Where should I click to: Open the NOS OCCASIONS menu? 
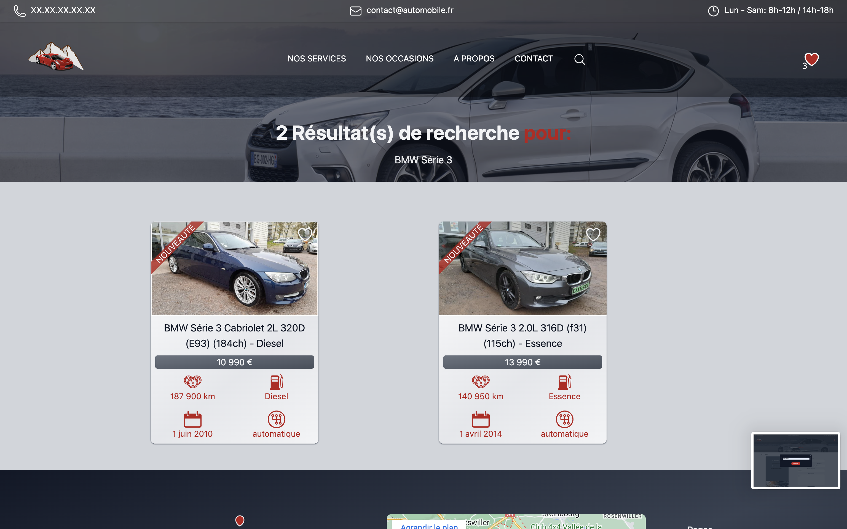tap(400, 58)
